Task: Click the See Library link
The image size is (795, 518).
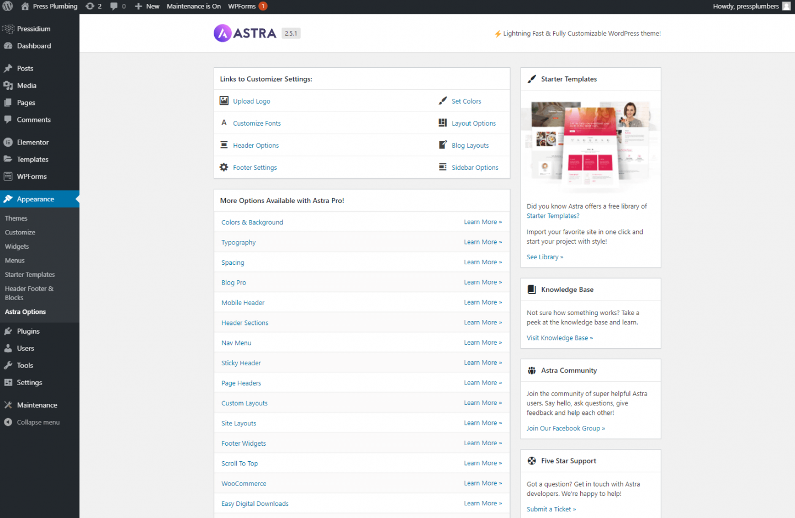Action: coord(545,257)
